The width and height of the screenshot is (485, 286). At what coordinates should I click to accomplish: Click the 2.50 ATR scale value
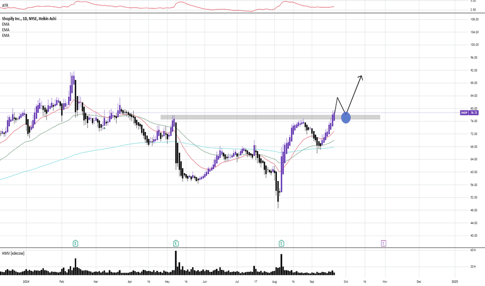point(473,10)
